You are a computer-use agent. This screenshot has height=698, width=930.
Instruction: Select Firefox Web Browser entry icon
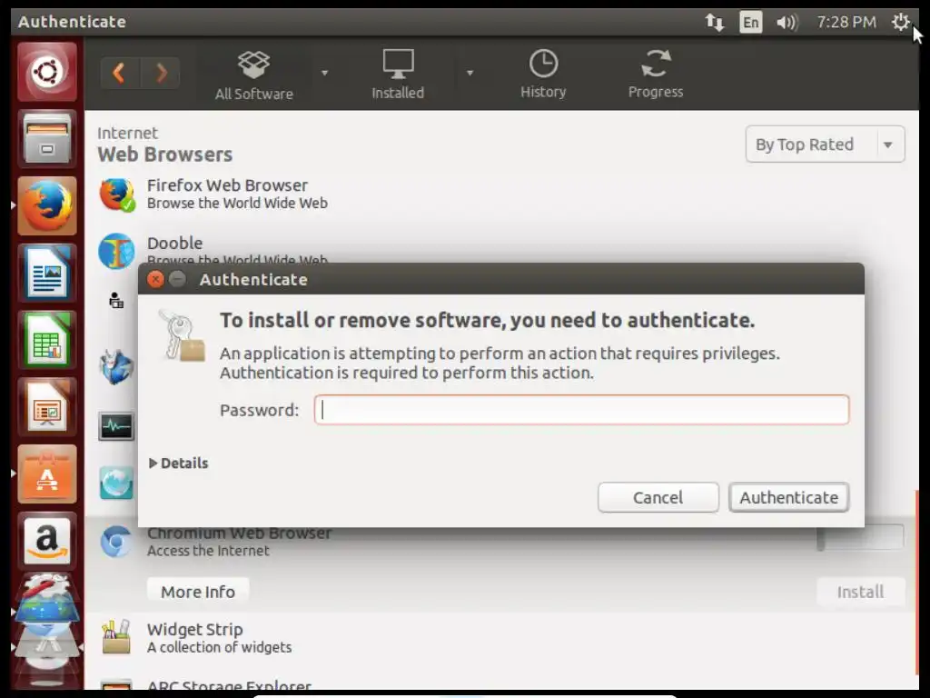(x=117, y=194)
